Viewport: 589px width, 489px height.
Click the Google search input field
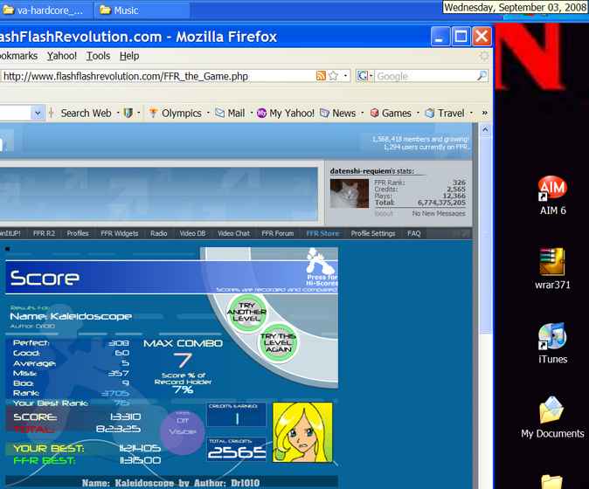point(426,76)
